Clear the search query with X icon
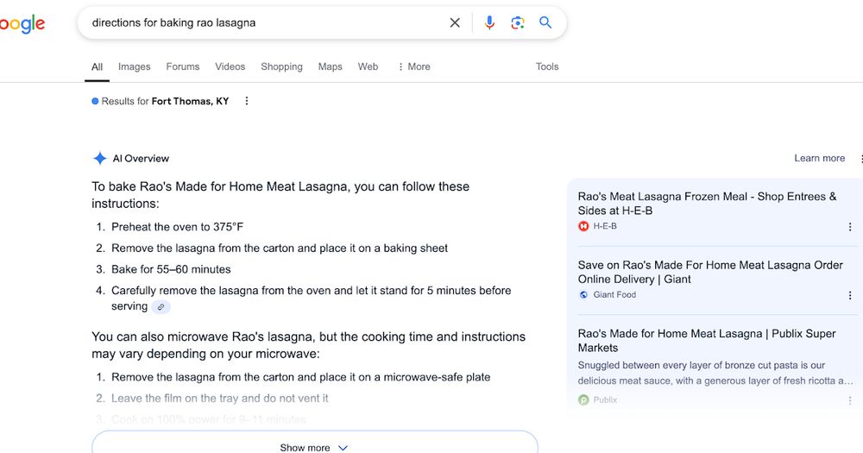This screenshot has height=453, width=863. 455,22
